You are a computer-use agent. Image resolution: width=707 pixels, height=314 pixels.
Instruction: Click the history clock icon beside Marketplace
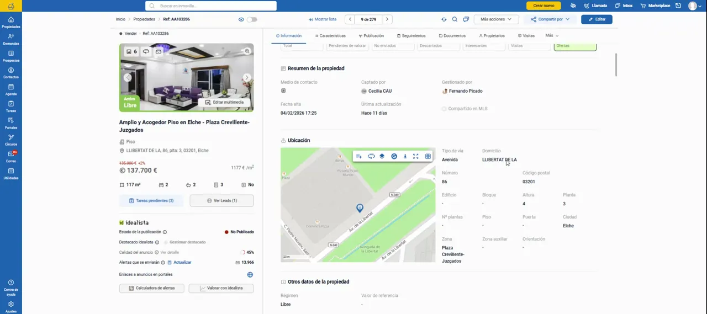pos(678,6)
